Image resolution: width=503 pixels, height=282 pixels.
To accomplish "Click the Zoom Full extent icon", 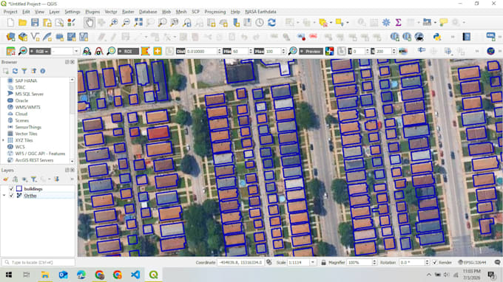I will click(x=138, y=22).
